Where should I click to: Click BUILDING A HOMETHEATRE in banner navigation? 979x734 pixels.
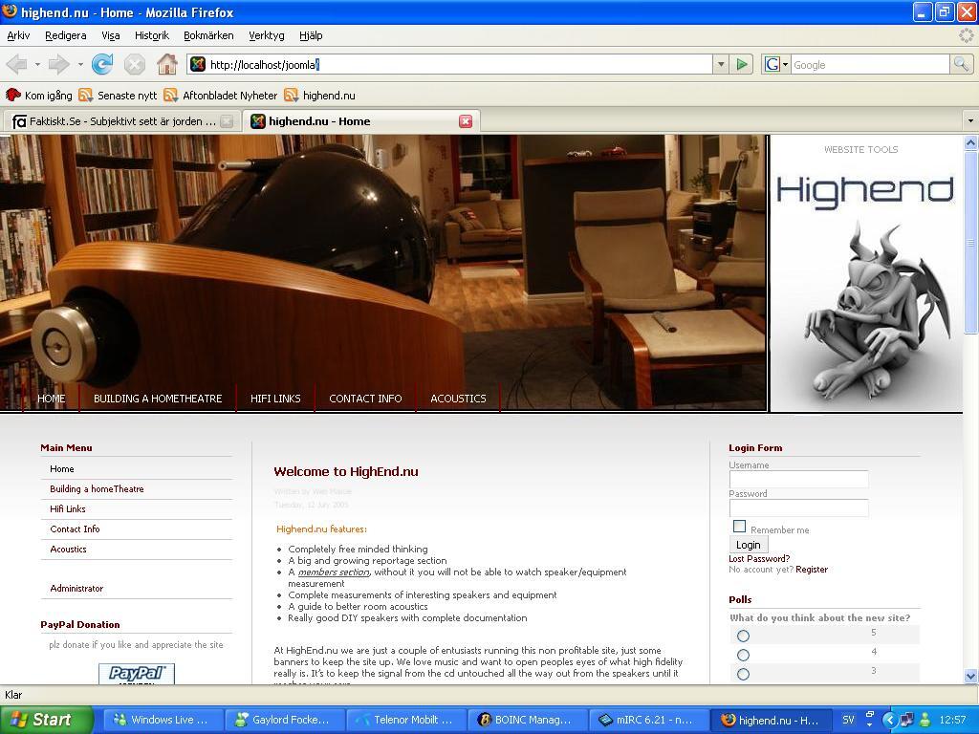[x=158, y=399]
